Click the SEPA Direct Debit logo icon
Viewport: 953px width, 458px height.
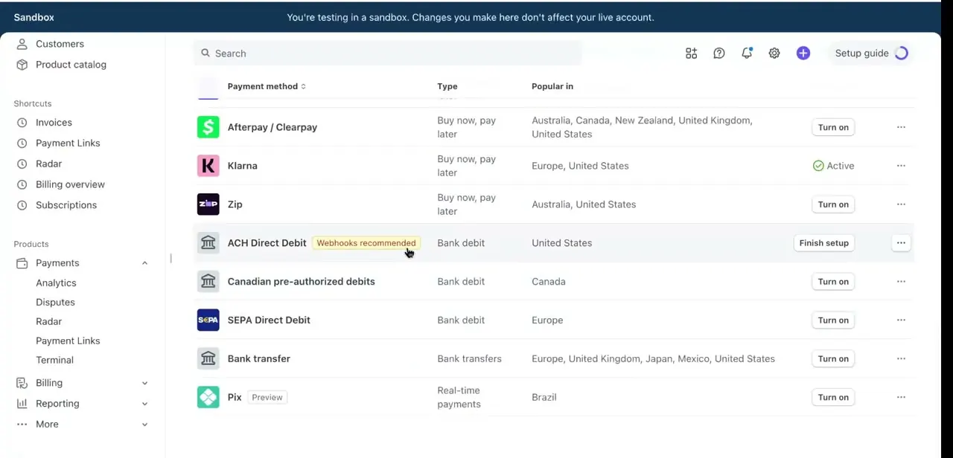[x=208, y=320]
